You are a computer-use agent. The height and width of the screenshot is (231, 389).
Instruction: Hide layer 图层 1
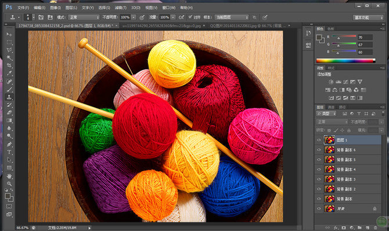(x=319, y=140)
